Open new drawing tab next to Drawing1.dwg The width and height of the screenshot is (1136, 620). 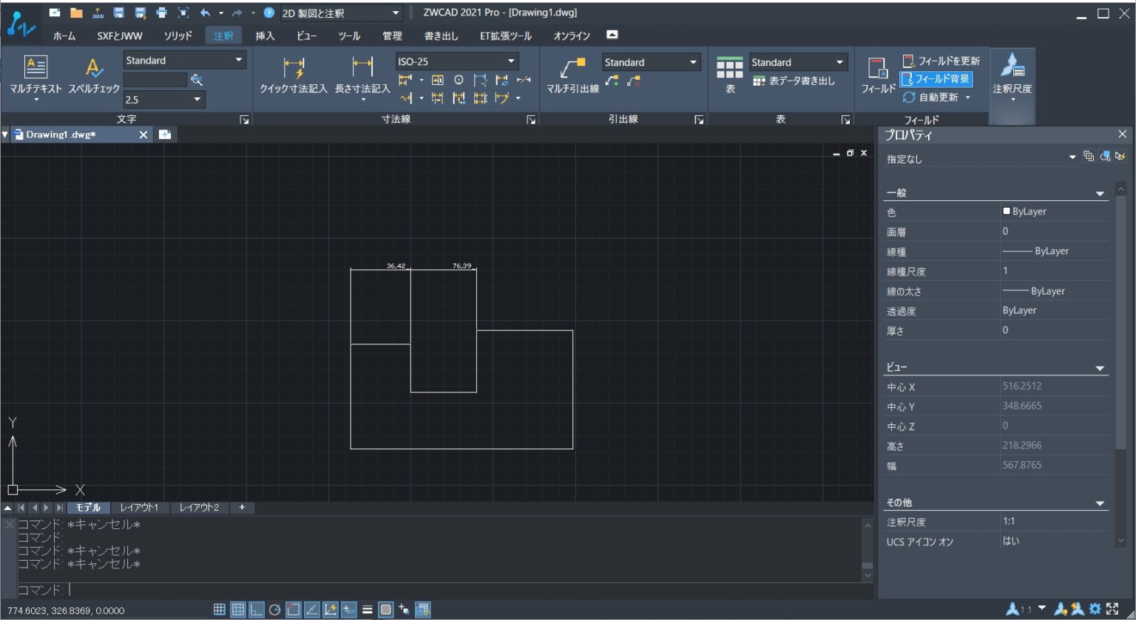coord(165,134)
